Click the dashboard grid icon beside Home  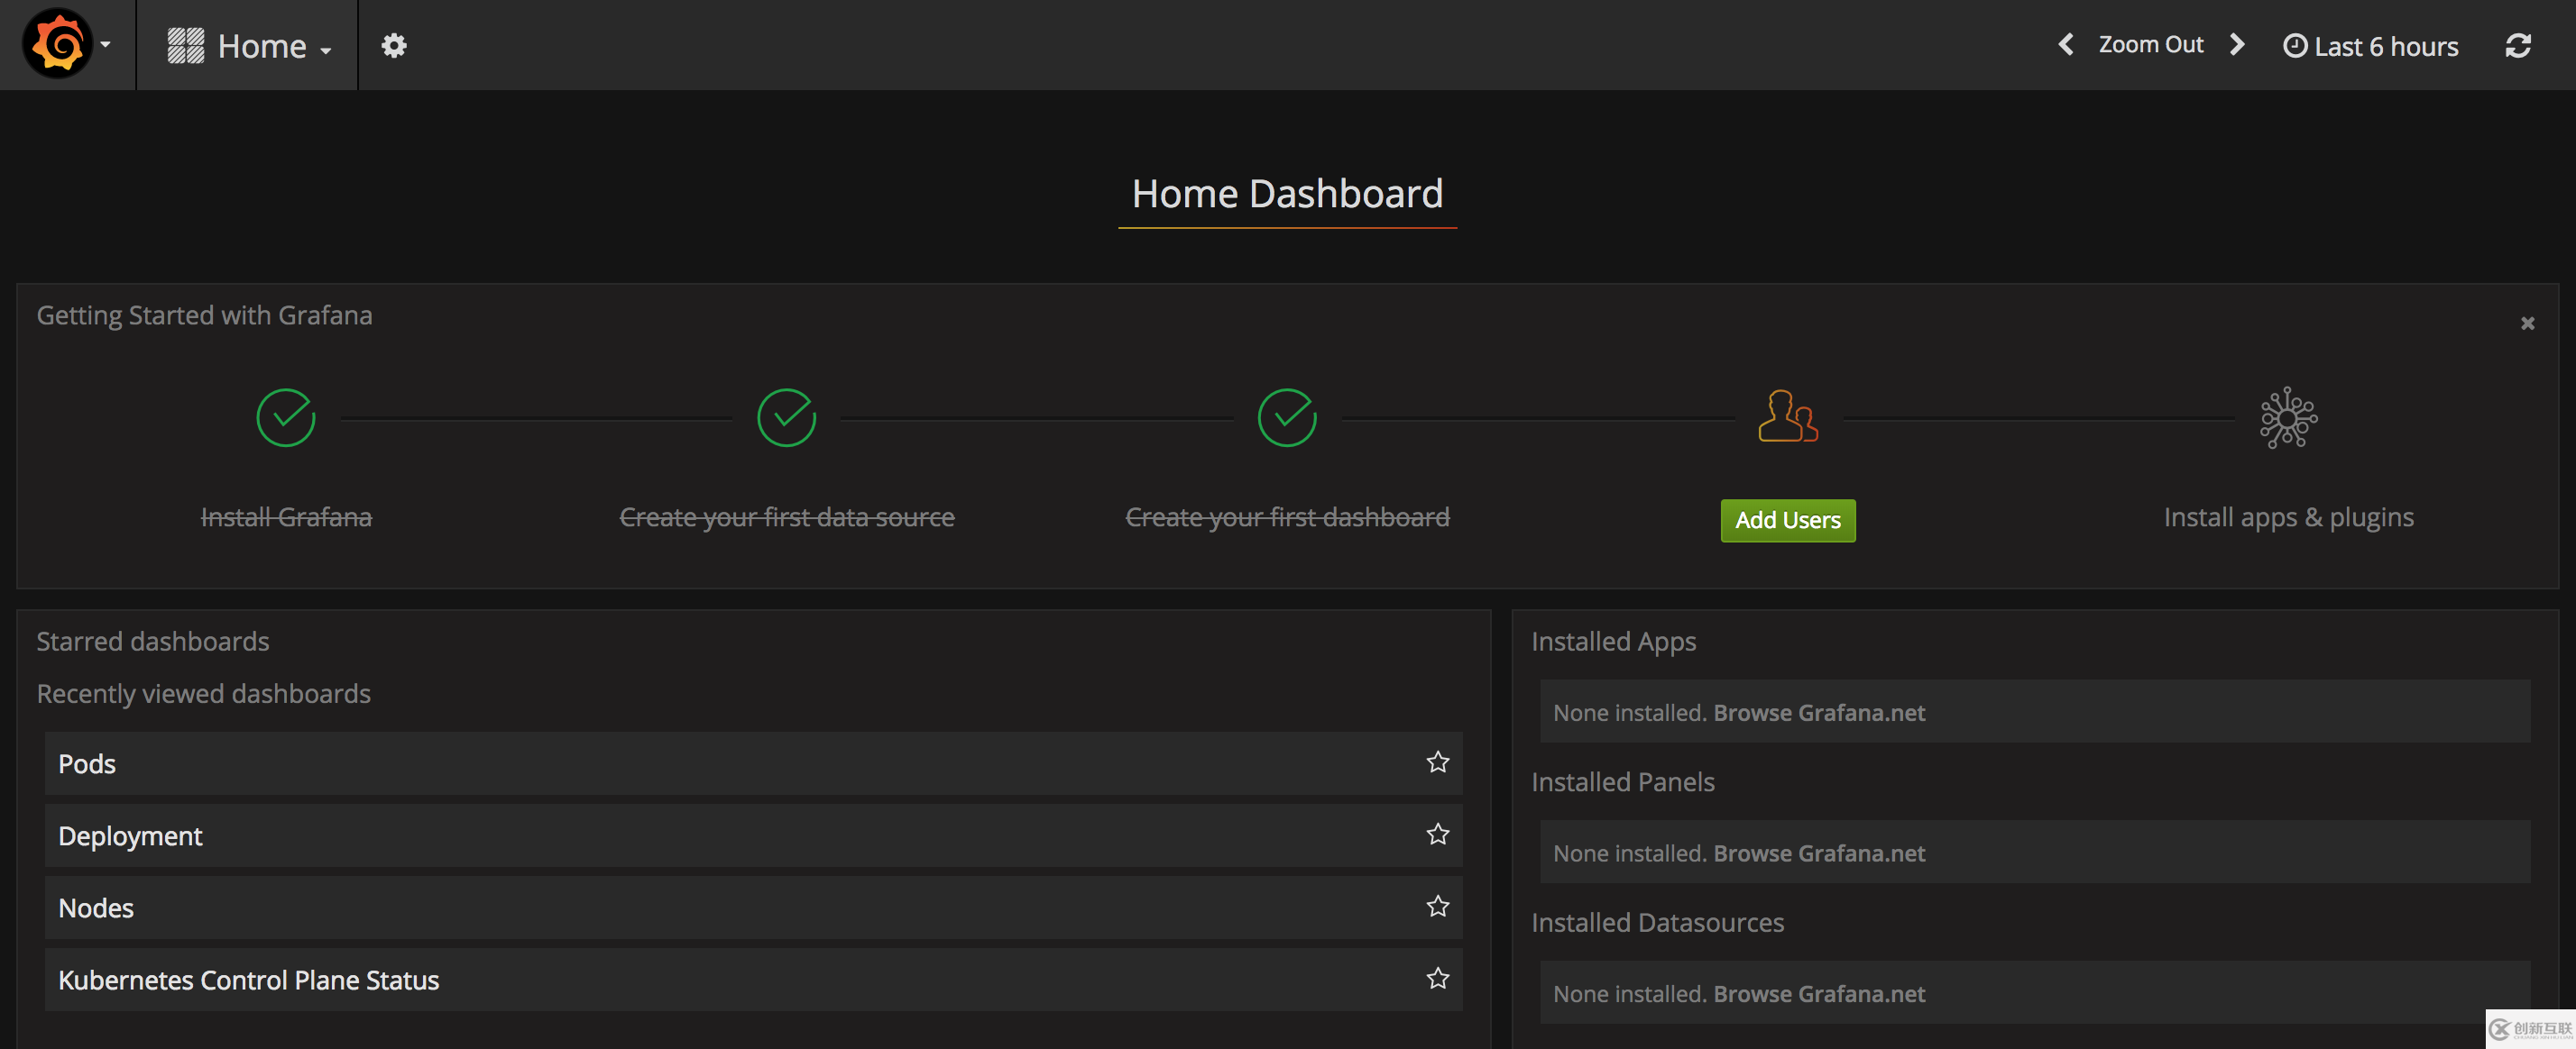tap(185, 46)
